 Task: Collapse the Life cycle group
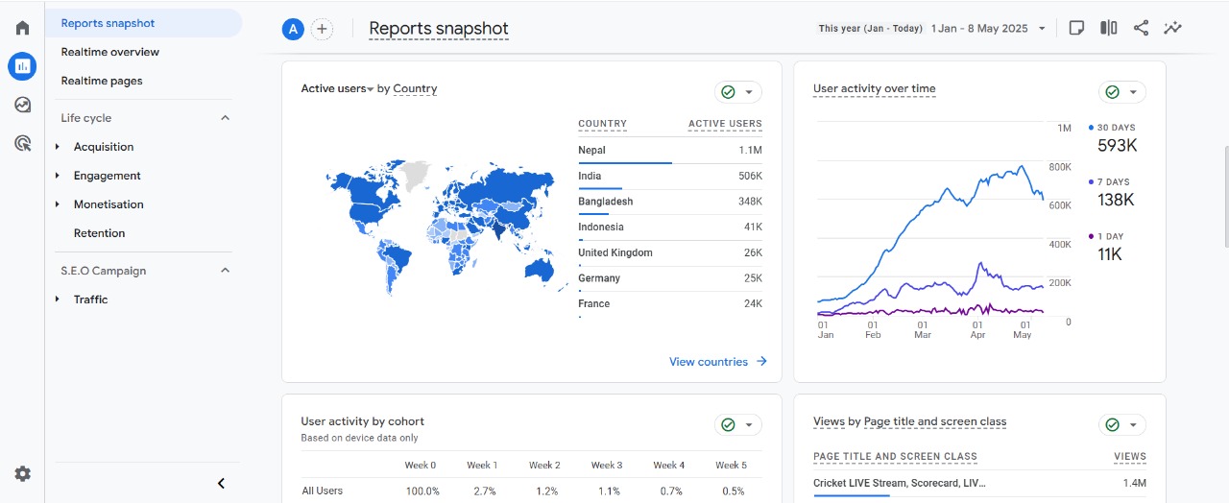pyautogui.click(x=226, y=118)
